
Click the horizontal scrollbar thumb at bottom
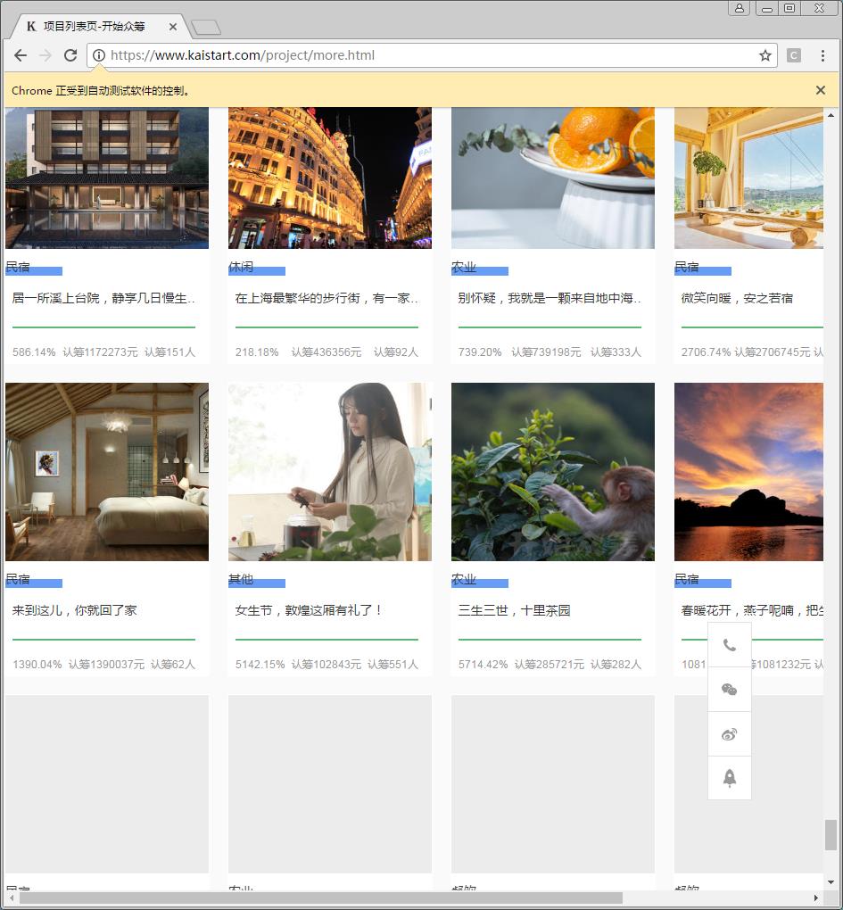coord(320,898)
